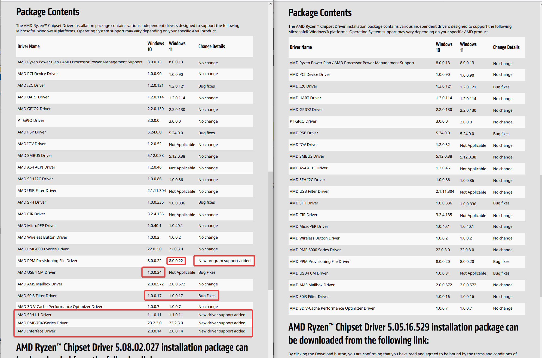The height and width of the screenshot is (358, 542).
Task: Select right page AMD USB4 CM Driver name
Action: click(309, 273)
